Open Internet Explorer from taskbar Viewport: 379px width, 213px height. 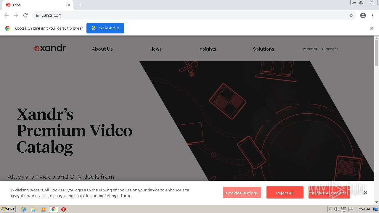pos(24,209)
